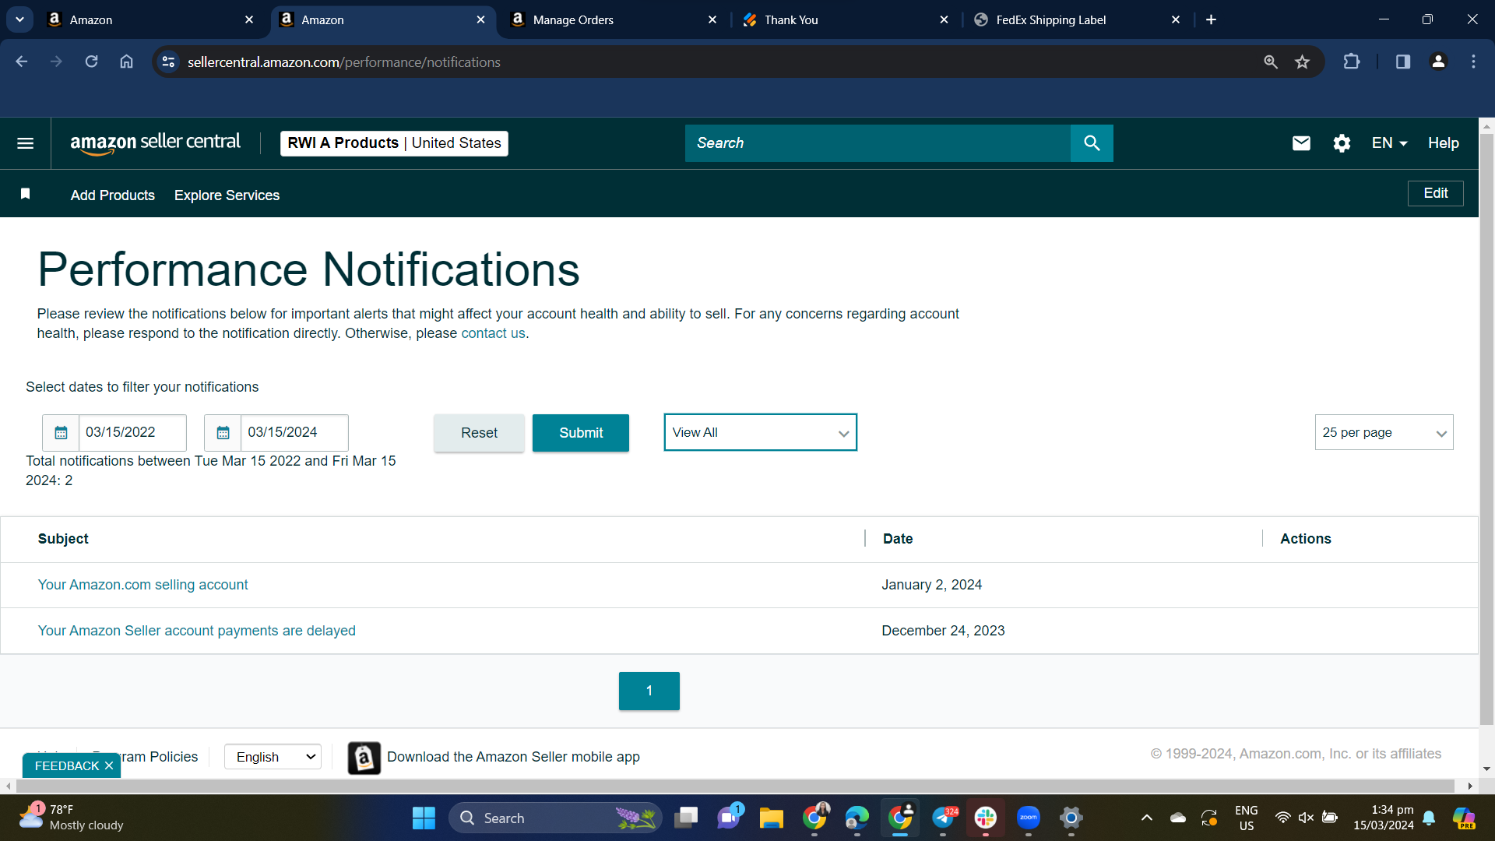Reload the page in Chrome
The width and height of the screenshot is (1495, 841).
tap(91, 62)
